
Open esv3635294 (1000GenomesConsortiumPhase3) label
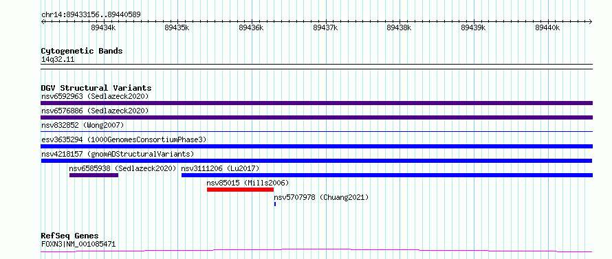tap(124, 139)
